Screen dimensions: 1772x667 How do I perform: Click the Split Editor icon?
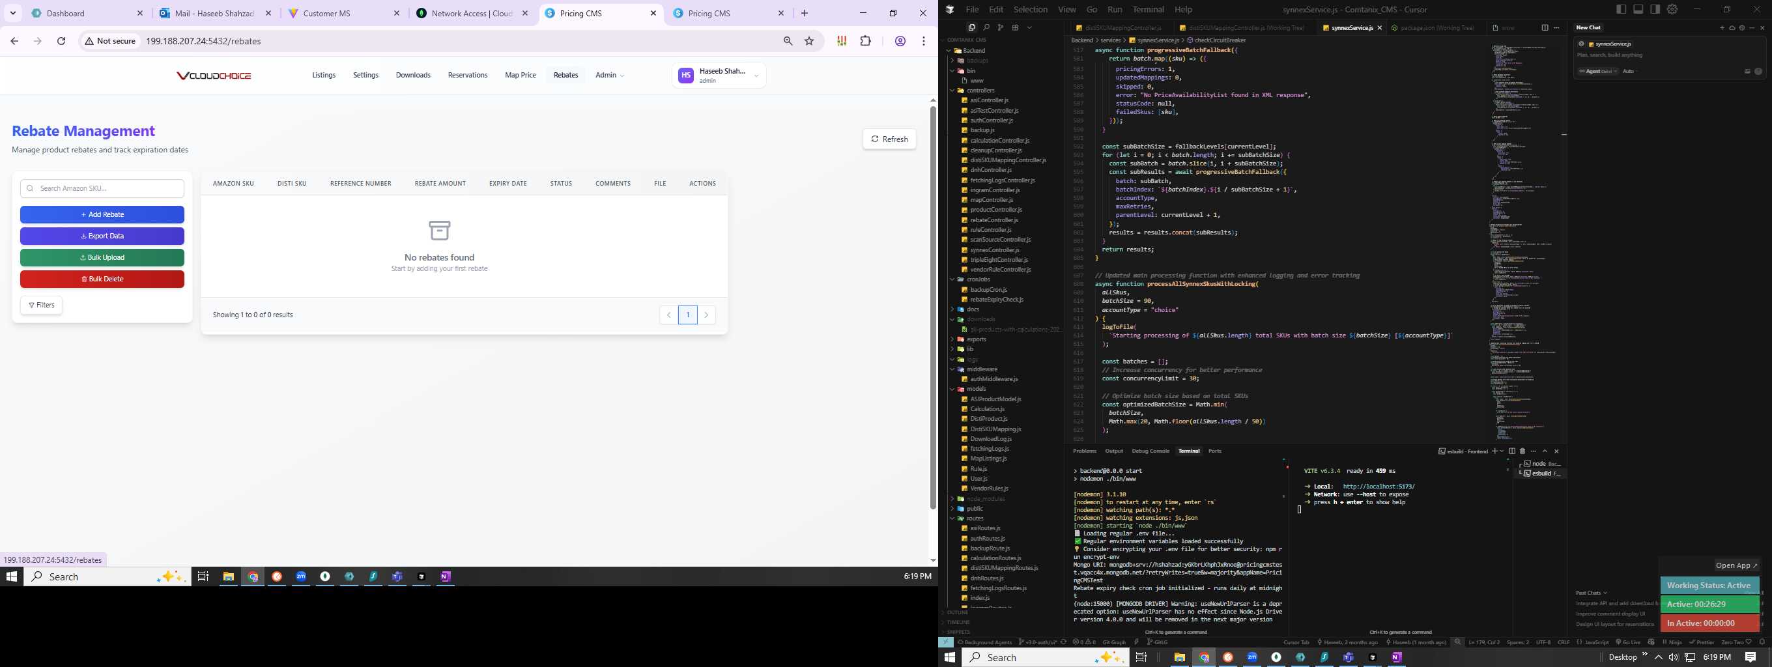1544,27
